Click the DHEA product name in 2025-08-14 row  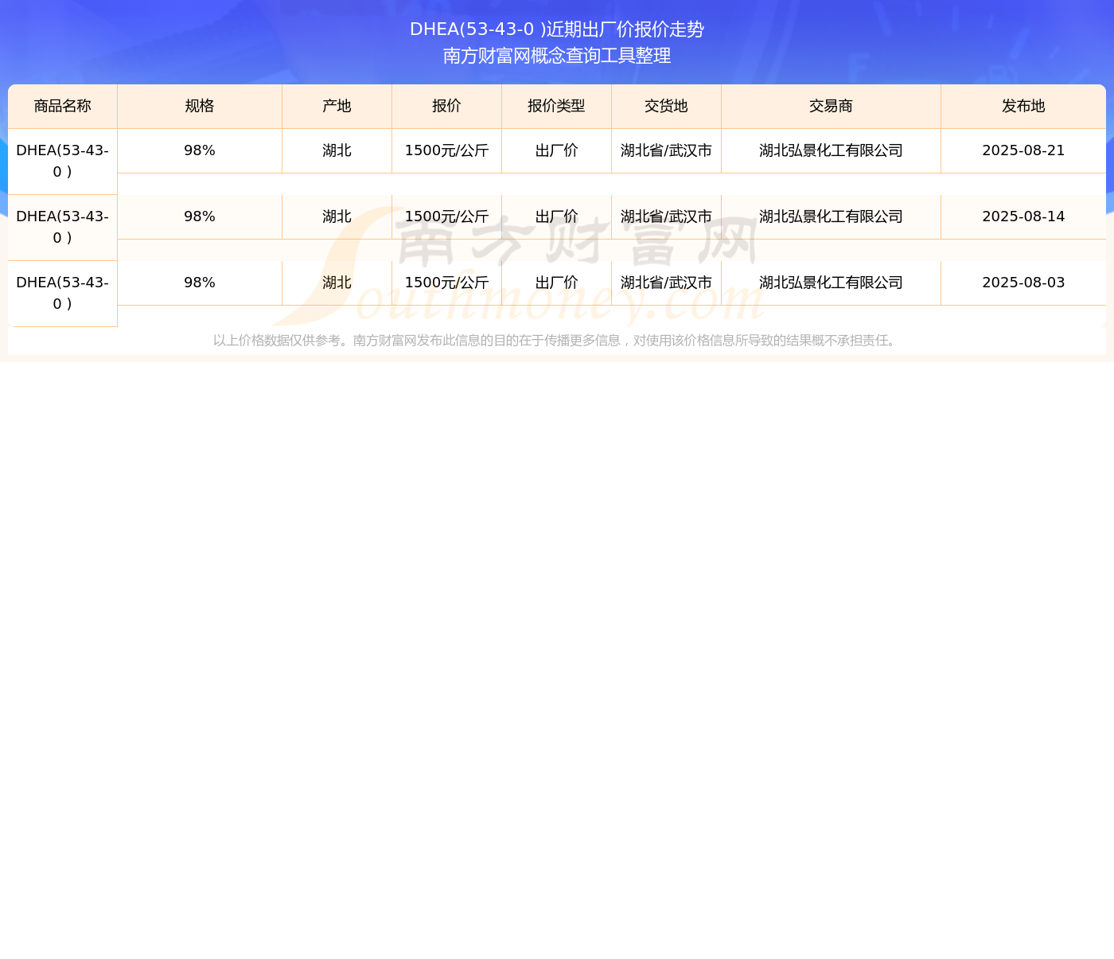63,227
